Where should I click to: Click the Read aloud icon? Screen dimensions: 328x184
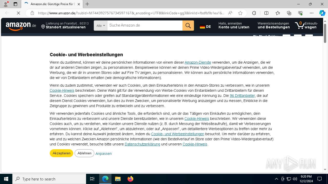230,13
